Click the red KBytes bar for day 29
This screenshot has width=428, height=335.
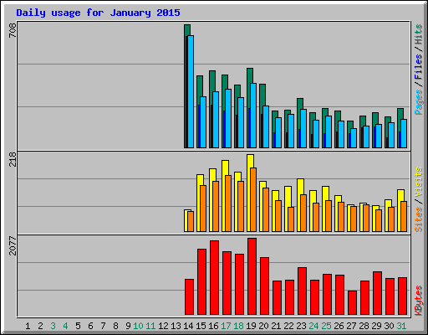[377, 293]
